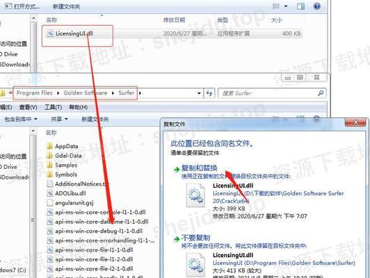Screen dimensions: 370x278
Task: Open the address bar history dropdown arrow
Action: click(199, 93)
